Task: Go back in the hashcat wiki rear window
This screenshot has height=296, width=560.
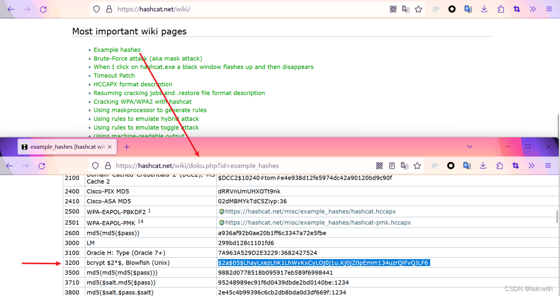Action: pyautogui.click(x=11, y=9)
